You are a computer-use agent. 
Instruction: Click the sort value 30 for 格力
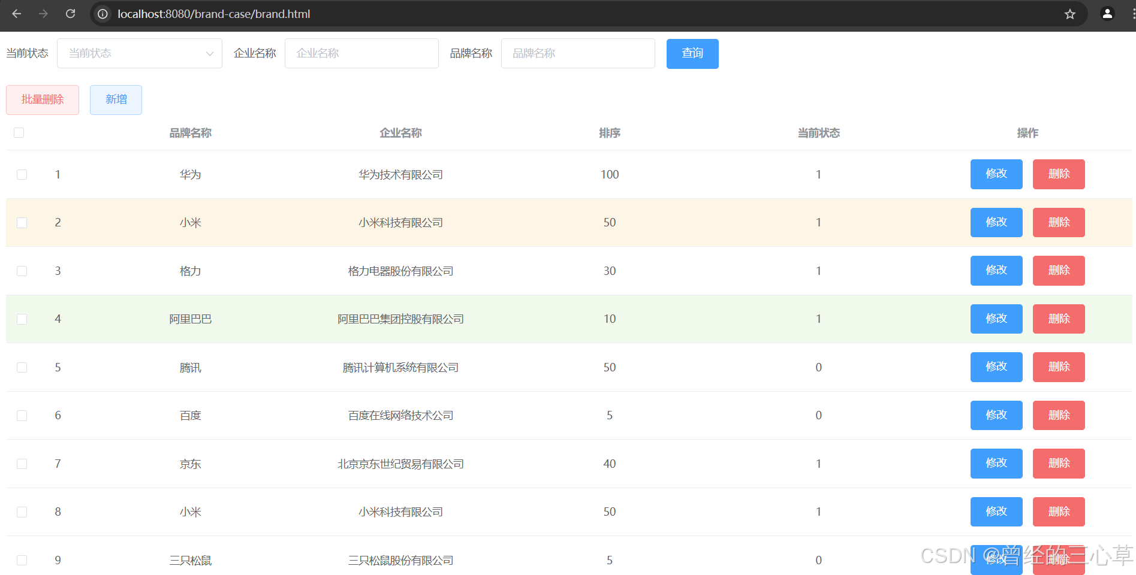[x=610, y=271]
